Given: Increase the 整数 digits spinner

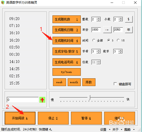Looking at the screenshot, I should [99, 18].
